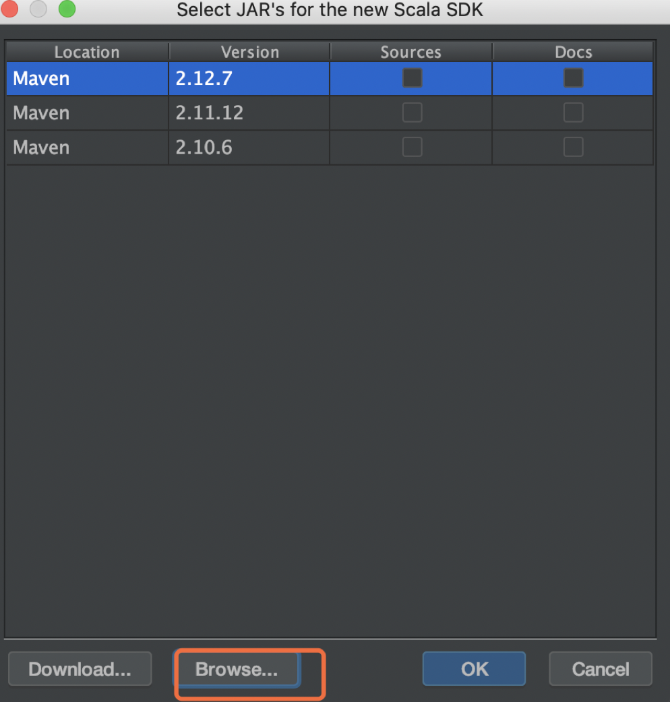Screen dimensions: 670x702
Task: Click the Docs column header
Action: (x=573, y=51)
